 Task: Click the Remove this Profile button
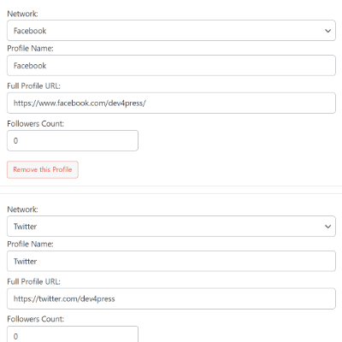click(x=43, y=169)
